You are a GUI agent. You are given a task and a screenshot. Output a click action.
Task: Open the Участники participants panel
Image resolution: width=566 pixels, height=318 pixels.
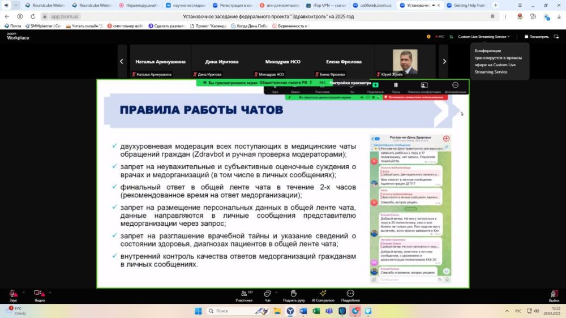pos(244,295)
